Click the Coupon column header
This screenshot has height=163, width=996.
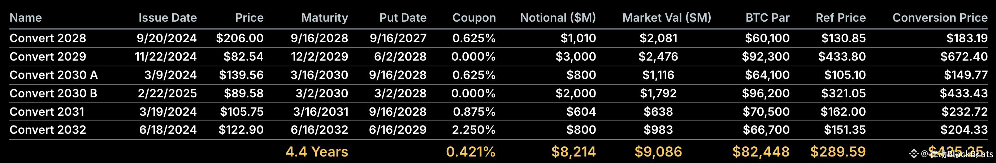pyautogui.click(x=474, y=18)
